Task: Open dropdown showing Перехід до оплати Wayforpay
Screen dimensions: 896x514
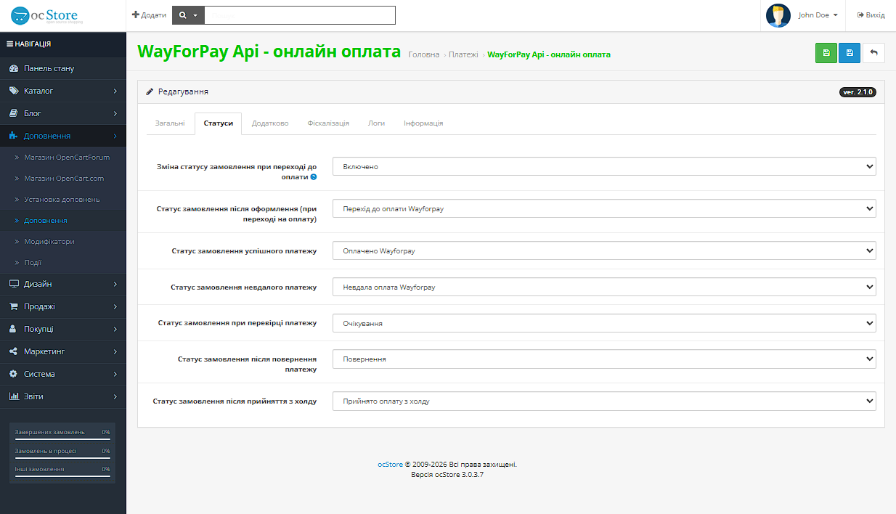Action: [x=604, y=208]
